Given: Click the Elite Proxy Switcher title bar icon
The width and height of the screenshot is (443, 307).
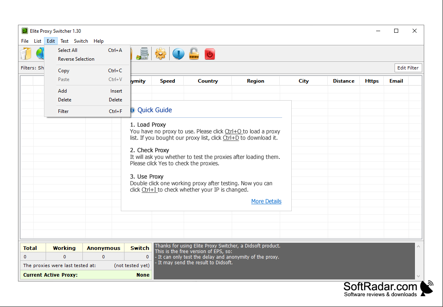Looking at the screenshot, I should coord(25,31).
